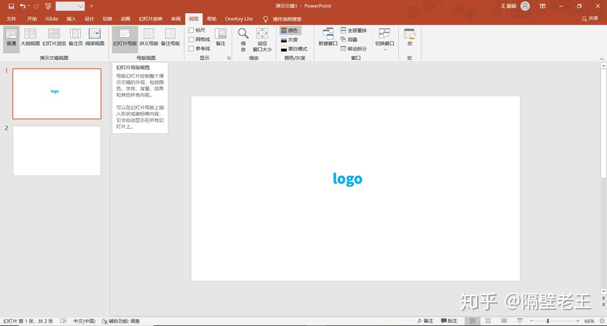
Task: Click 全部重排 arrange all windows
Action: pyautogui.click(x=354, y=30)
